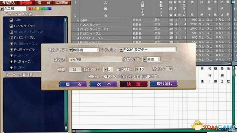Pick the orange color filter swatch
237x133 pixels.
[34, 8]
